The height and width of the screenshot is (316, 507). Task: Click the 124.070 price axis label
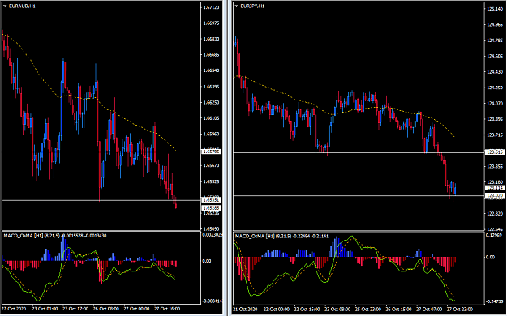coord(495,104)
